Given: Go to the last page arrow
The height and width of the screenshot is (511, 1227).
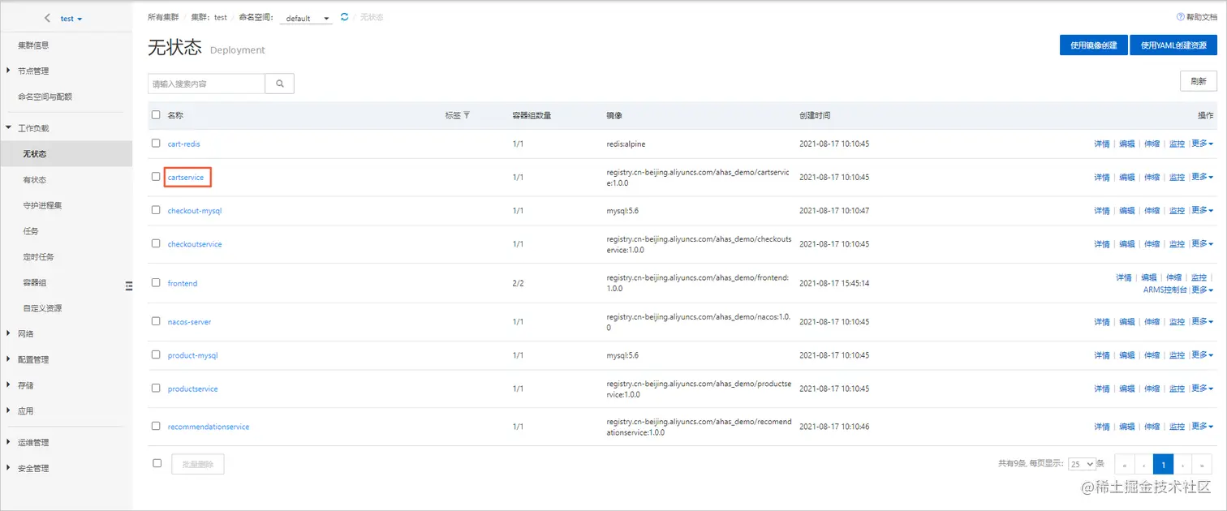Looking at the screenshot, I should click(x=1203, y=465).
